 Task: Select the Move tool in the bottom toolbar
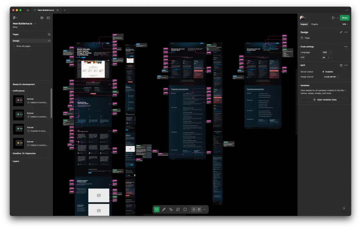(157, 209)
